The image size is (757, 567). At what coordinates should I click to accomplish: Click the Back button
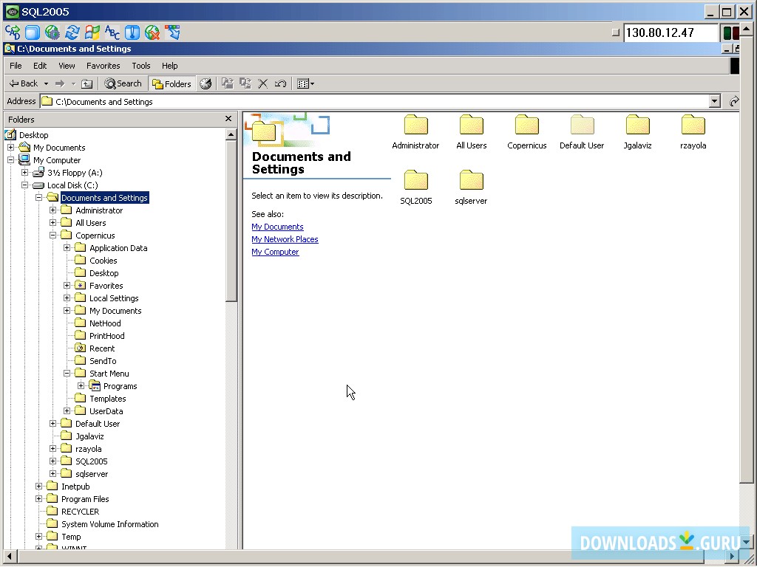[x=24, y=84]
